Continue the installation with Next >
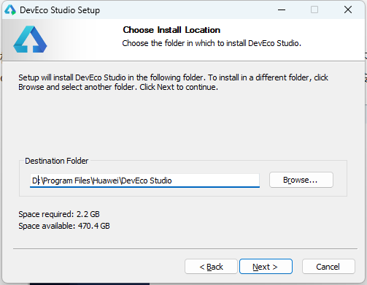367x285 pixels. (266, 267)
